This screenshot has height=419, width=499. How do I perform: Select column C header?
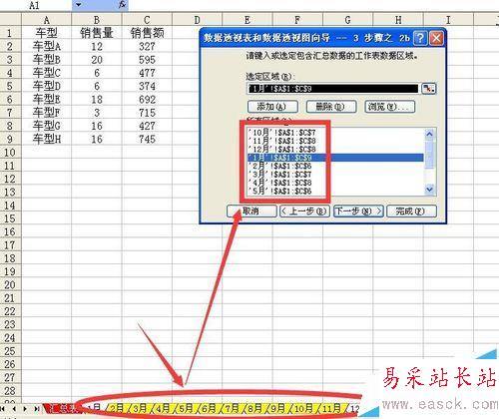147,20
